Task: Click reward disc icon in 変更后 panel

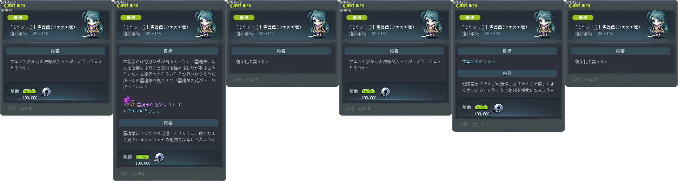Action: click(385, 92)
